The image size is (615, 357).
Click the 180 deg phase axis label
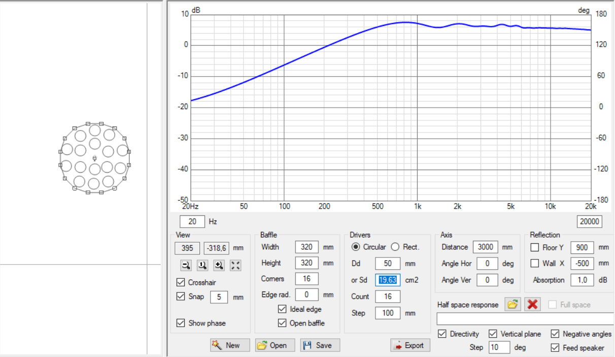[x=600, y=14]
